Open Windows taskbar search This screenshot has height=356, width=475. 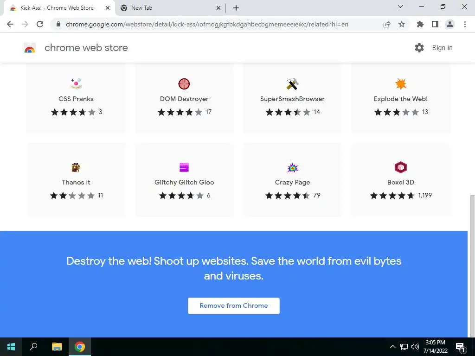tap(33, 347)
